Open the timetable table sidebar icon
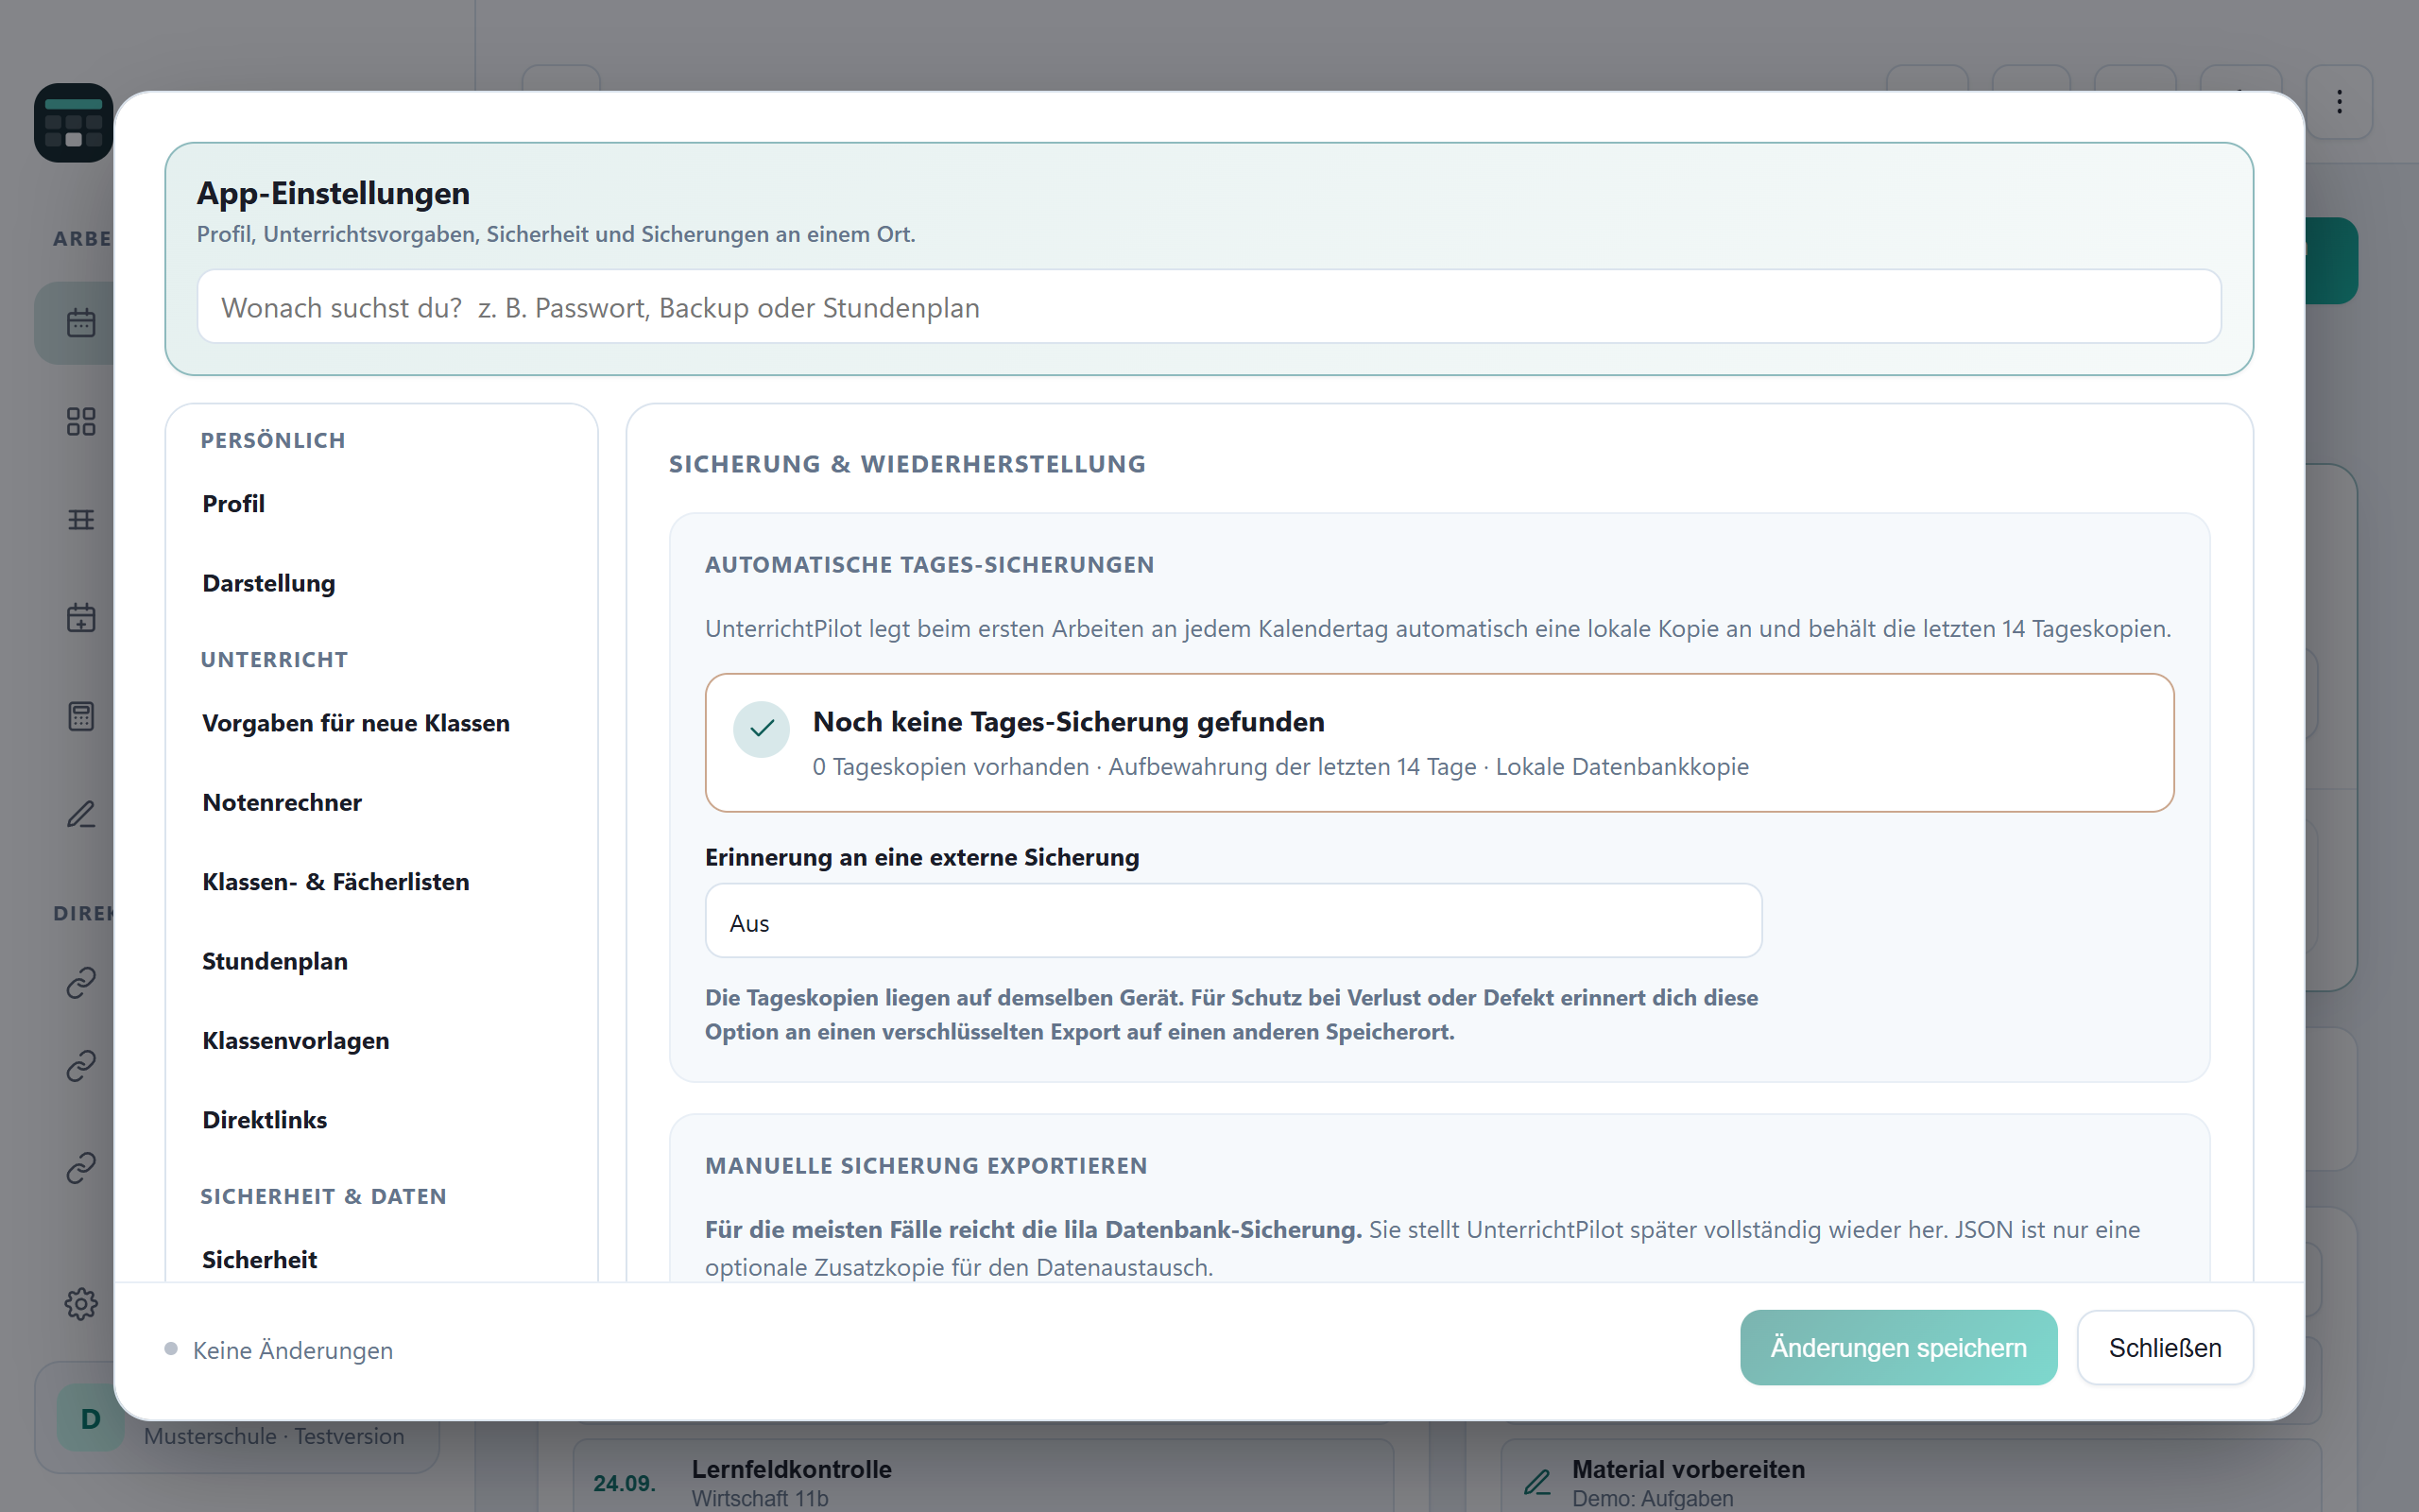This screenshot has width=2419, height=1512. (x=81, y=519)
